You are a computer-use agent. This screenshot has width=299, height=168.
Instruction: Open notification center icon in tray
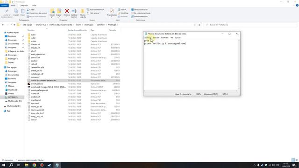pos(294,165)
